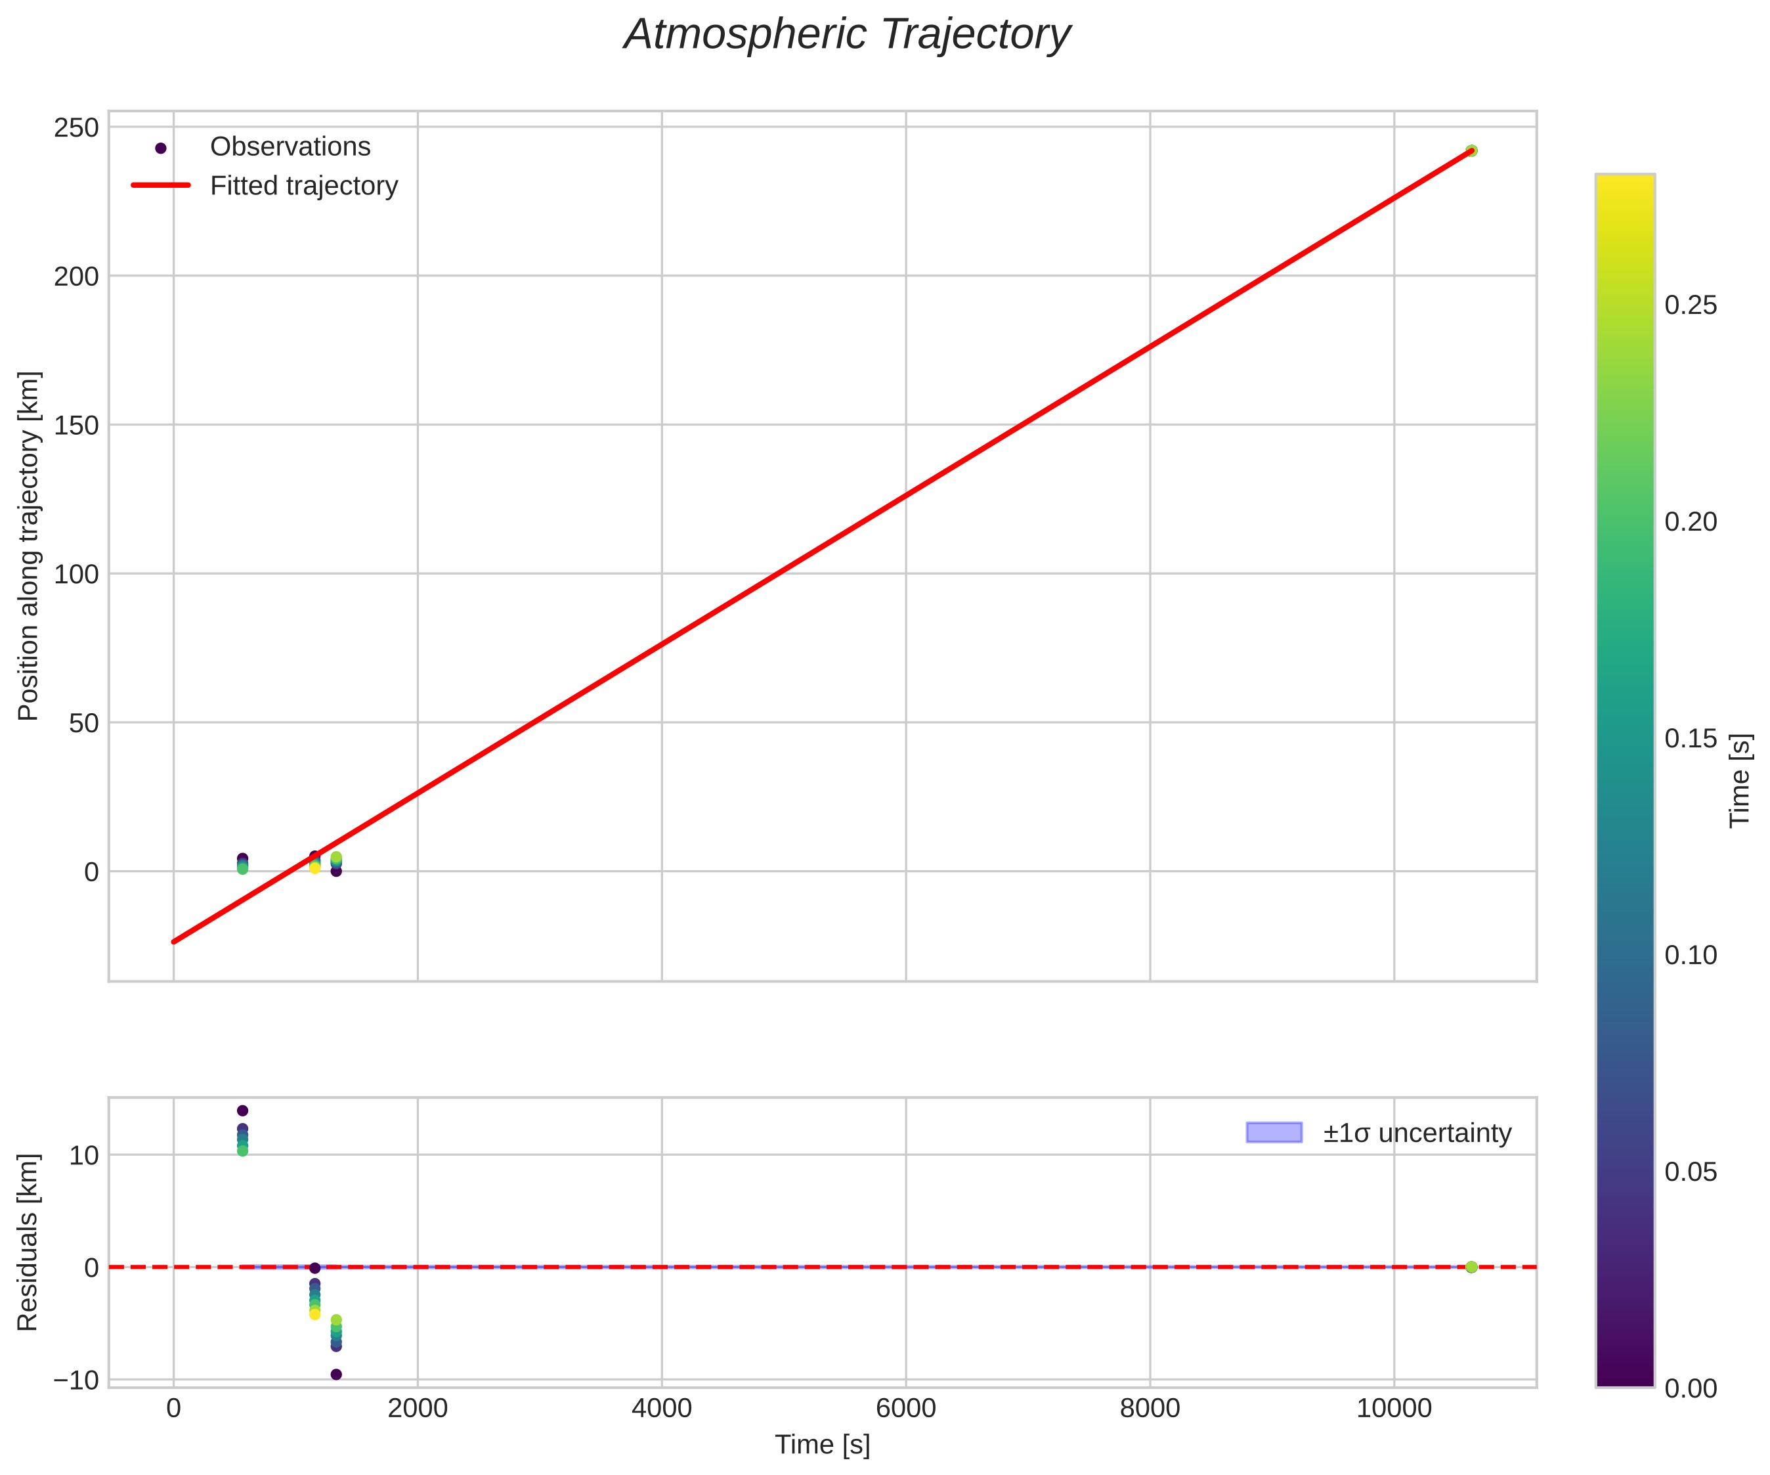Click the Position along trajectory axis label
This screenshot has height=1475, width=1770.
(29, 546)
